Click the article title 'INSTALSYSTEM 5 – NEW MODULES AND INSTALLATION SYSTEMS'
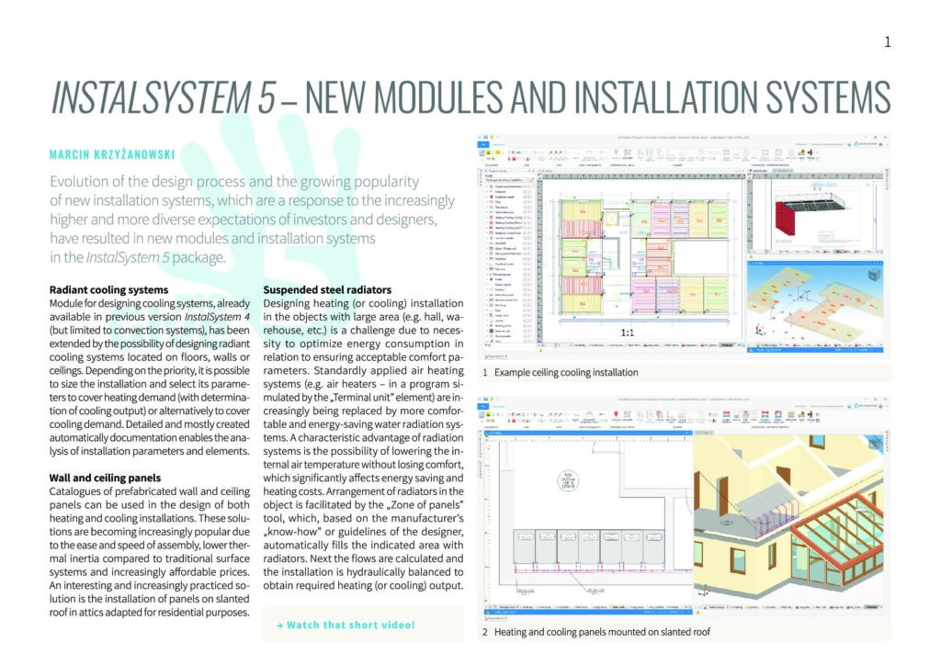 tap(471, 97)
